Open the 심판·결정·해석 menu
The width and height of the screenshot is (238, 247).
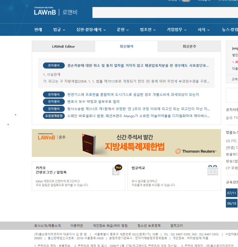click(x=89, y=30)
